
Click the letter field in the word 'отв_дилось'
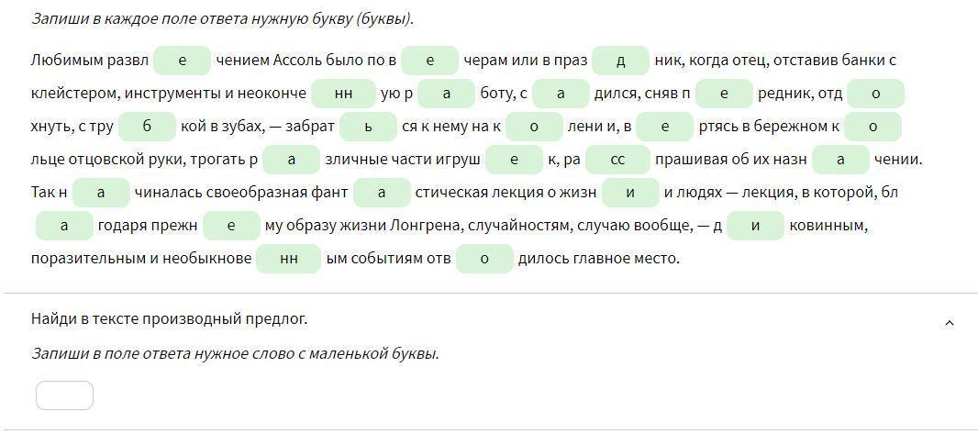pos(484,259)
